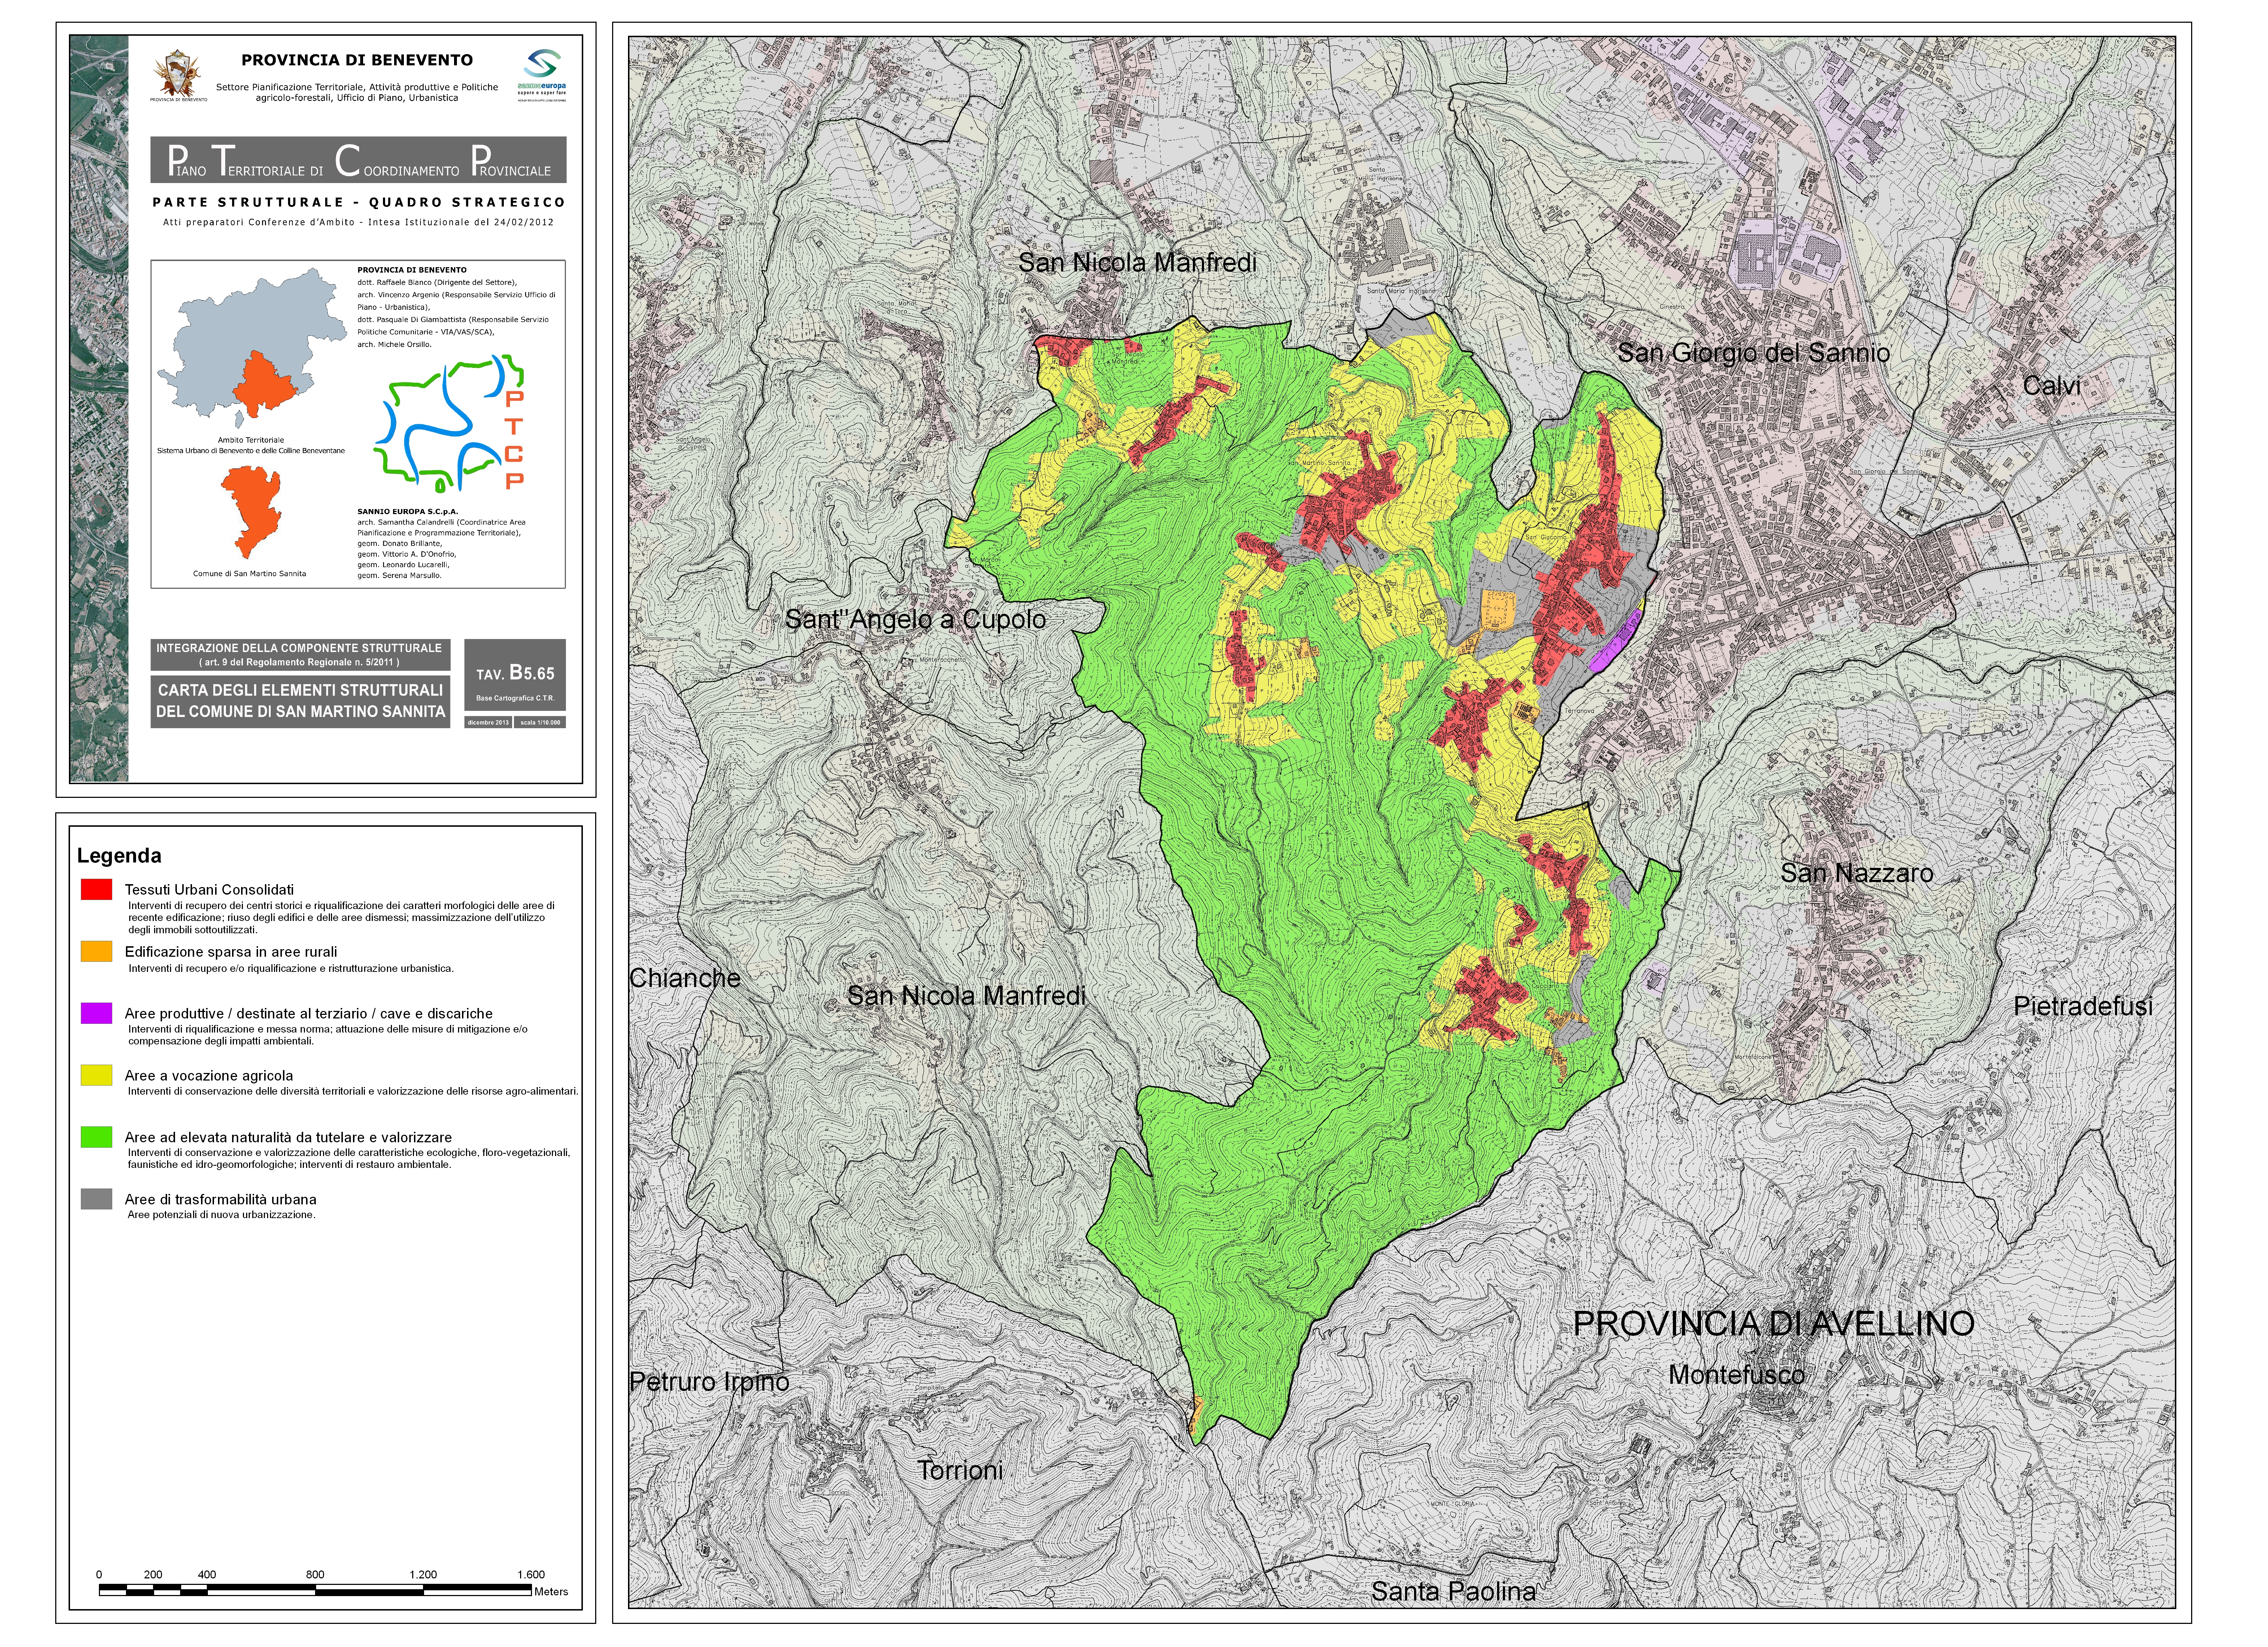The width and height of the screenshot is (2268, 1647).
Task: Click the lower 'San Nicola Manfredi' map label
Action: [x=966, y=996]
